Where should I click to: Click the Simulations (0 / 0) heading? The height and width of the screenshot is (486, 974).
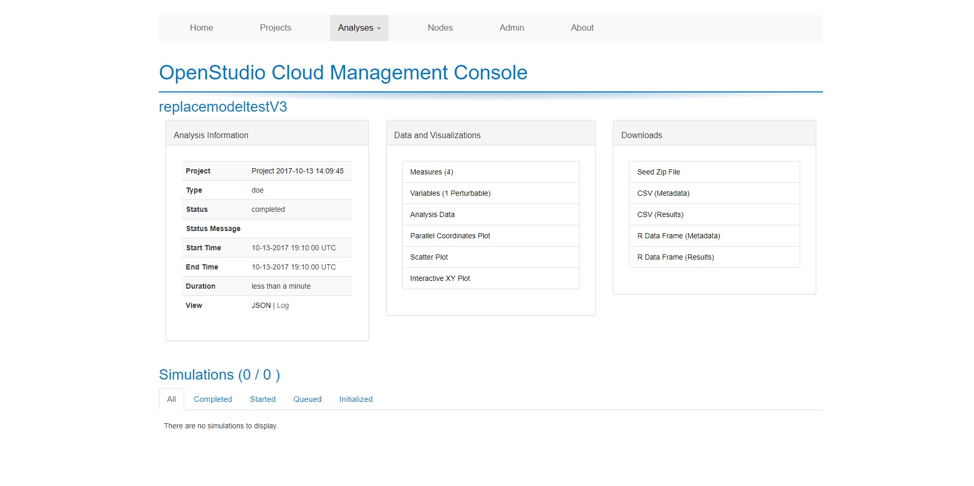coord(220,375)
